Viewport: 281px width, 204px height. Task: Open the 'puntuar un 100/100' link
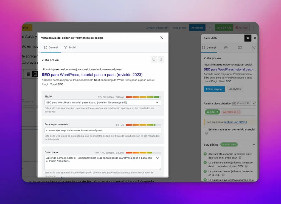point(235,122)
